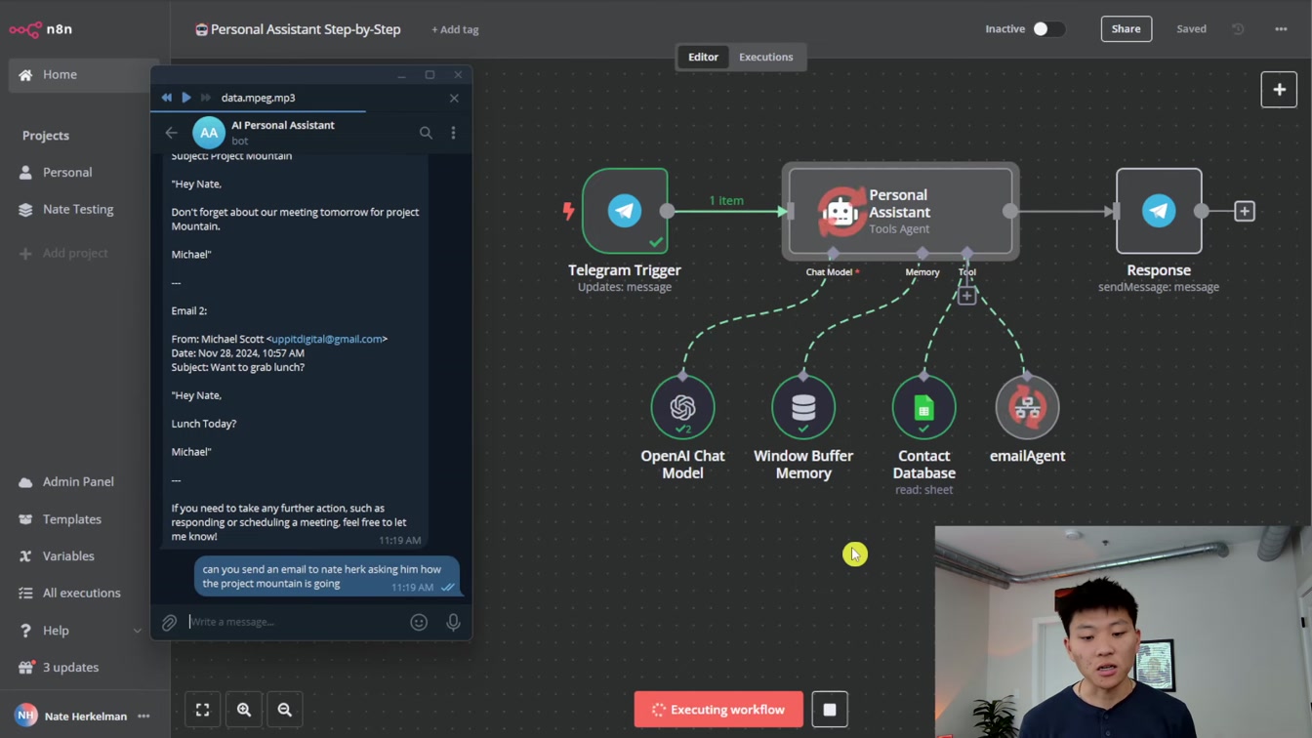Viewport: 1312px width, 738px height.
Task: Click Add project in the sidebar
Action: coord(75,253)
